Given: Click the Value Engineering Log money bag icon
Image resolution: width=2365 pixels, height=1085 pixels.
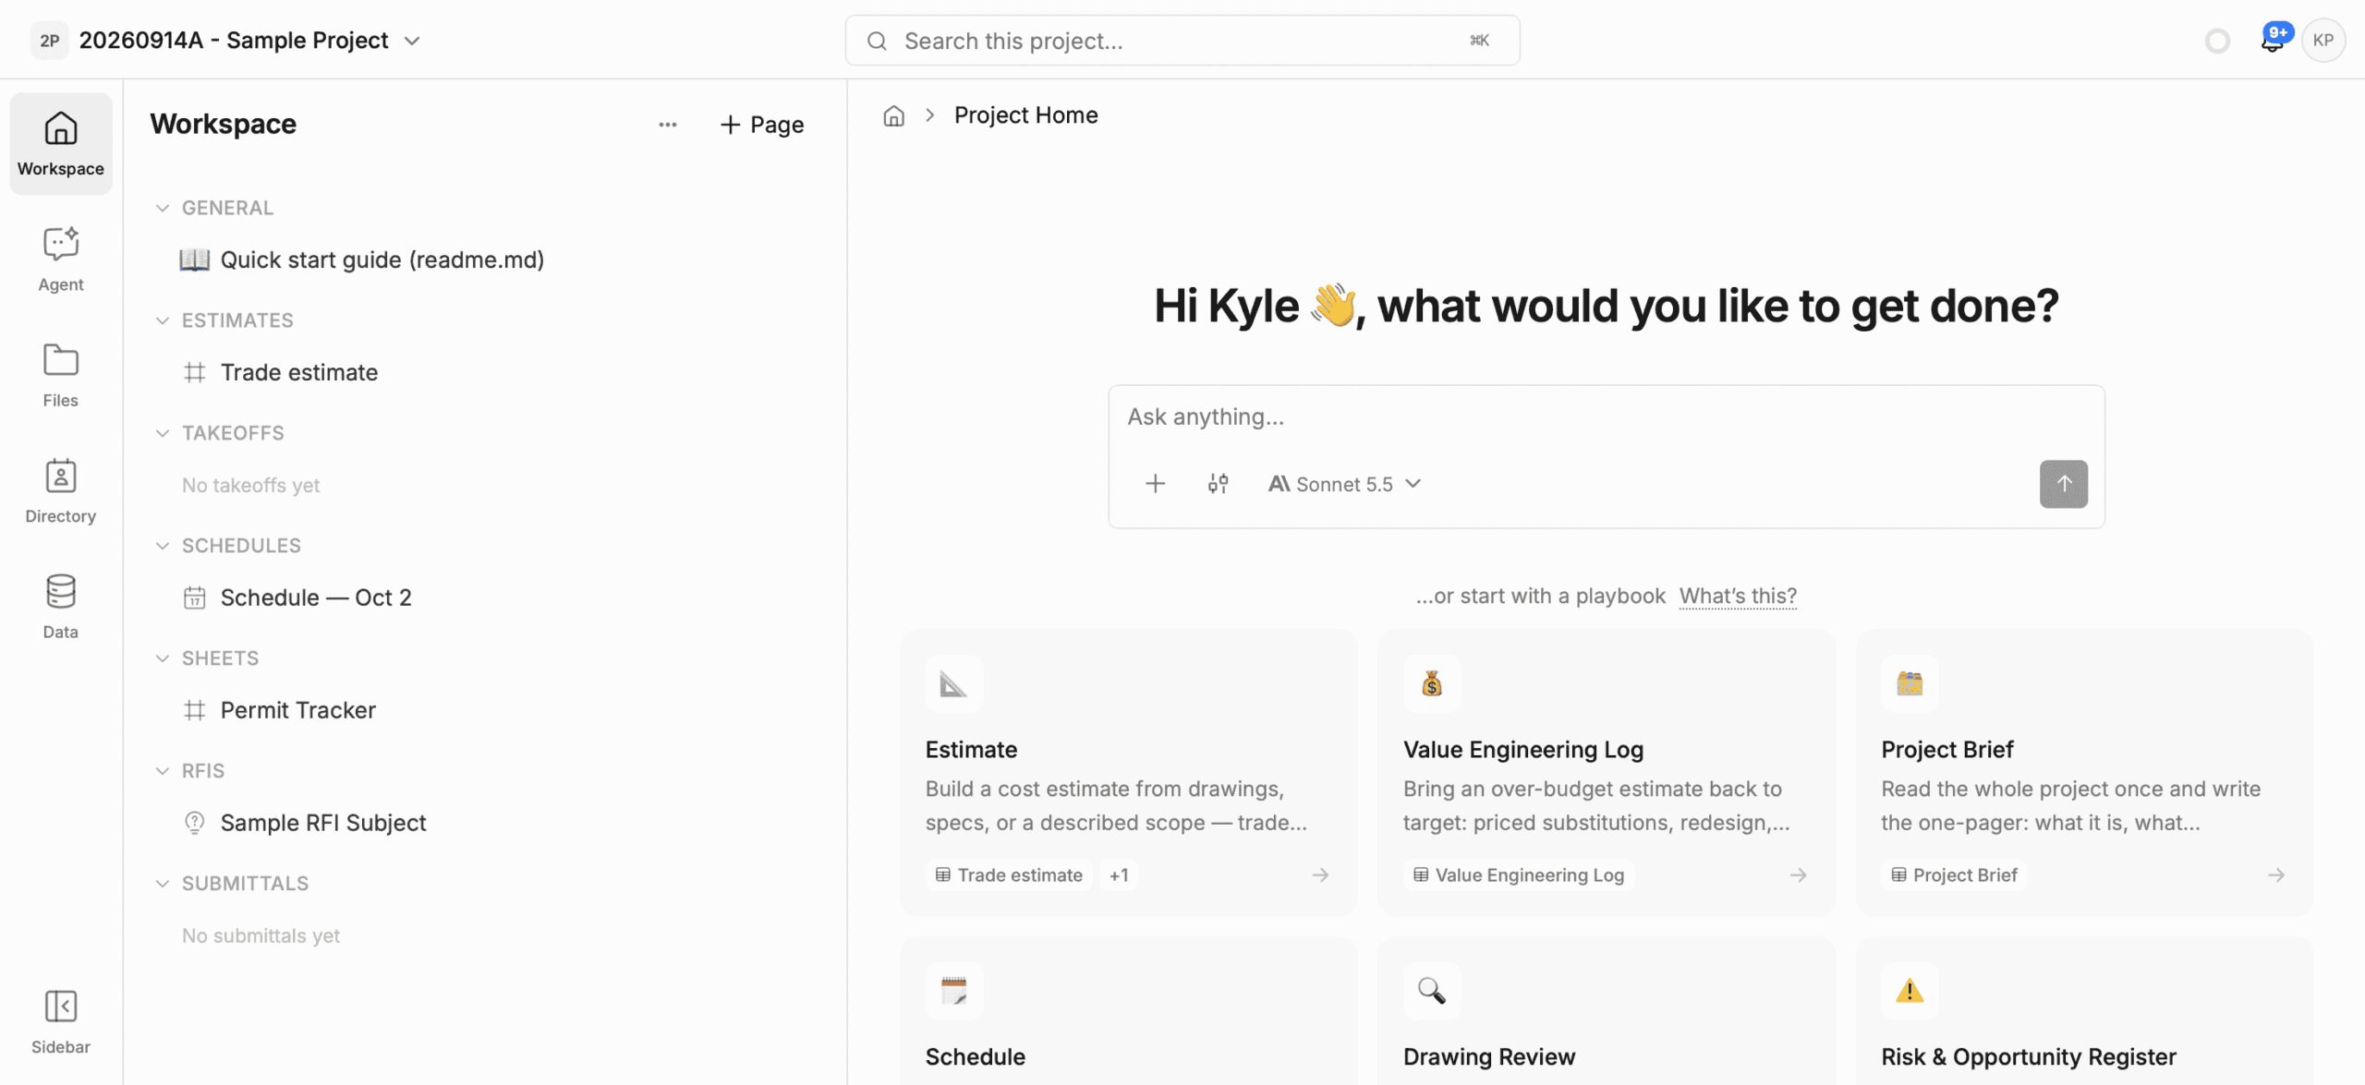Looking at the screenshot, I should [1431, 684].
